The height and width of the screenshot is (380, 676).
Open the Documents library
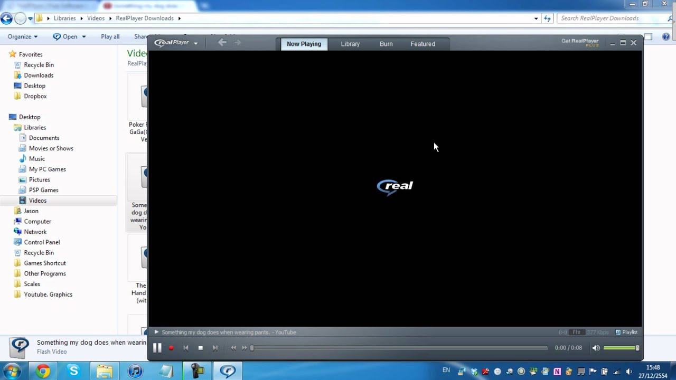click(44, 138)
